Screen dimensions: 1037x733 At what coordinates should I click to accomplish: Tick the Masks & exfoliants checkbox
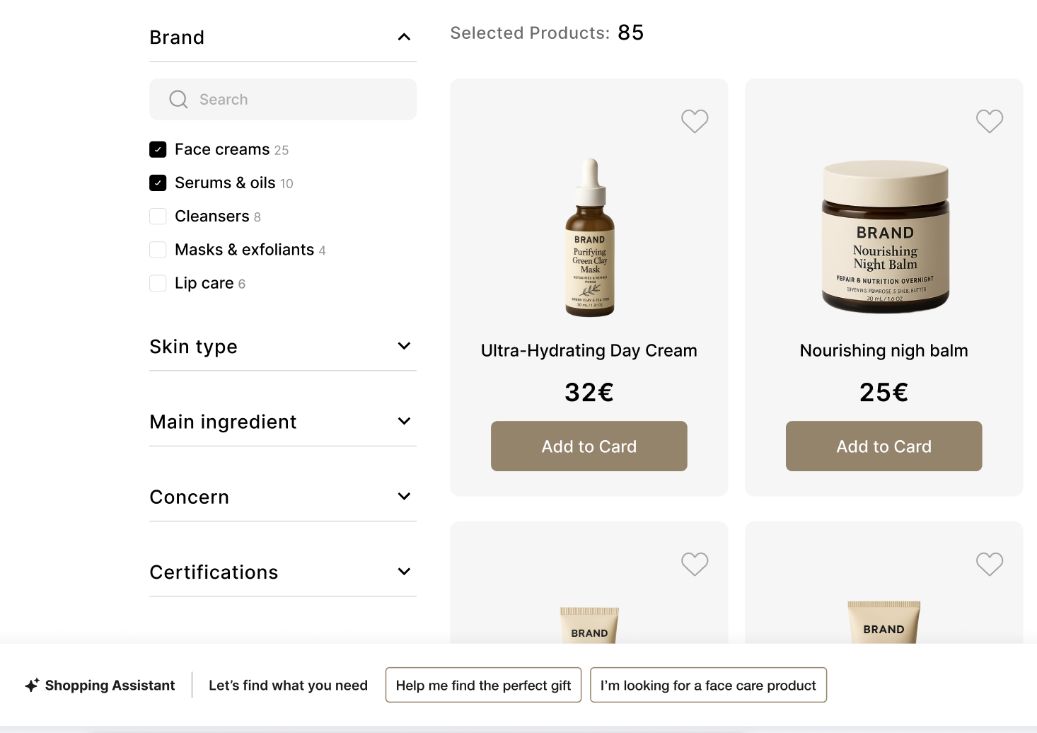point(158,250)
